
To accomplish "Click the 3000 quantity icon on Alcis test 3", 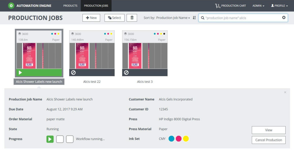I will tap(125, 34).
